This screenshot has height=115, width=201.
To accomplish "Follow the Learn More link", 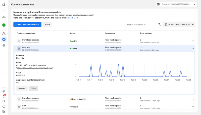I will [x=73, y=18].
